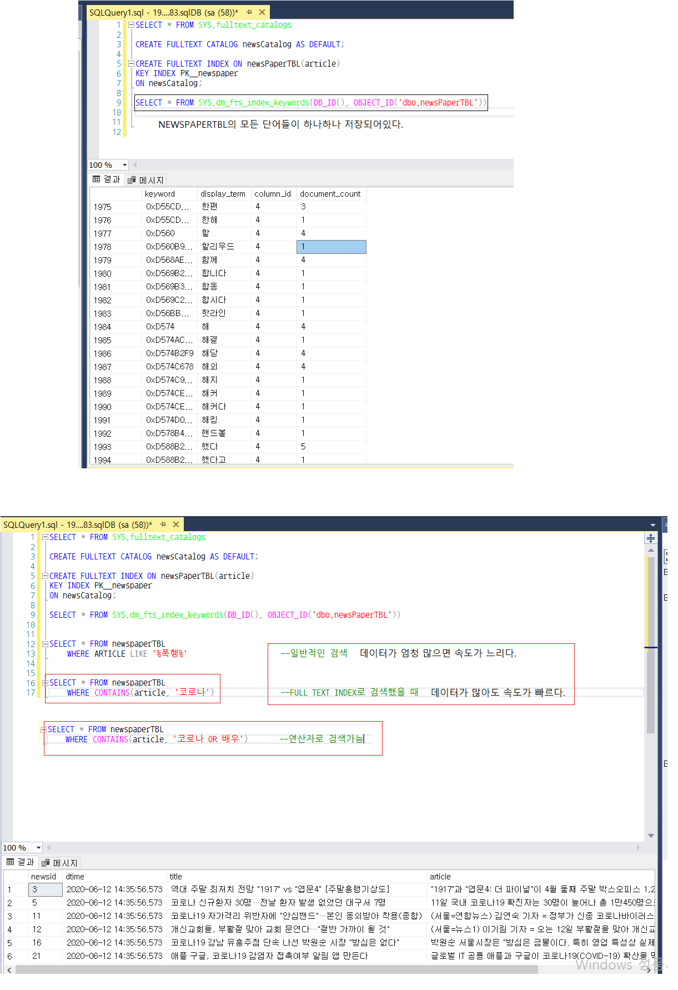
Task: Click display_term cell '핫라인'
Action: (224, 313)
